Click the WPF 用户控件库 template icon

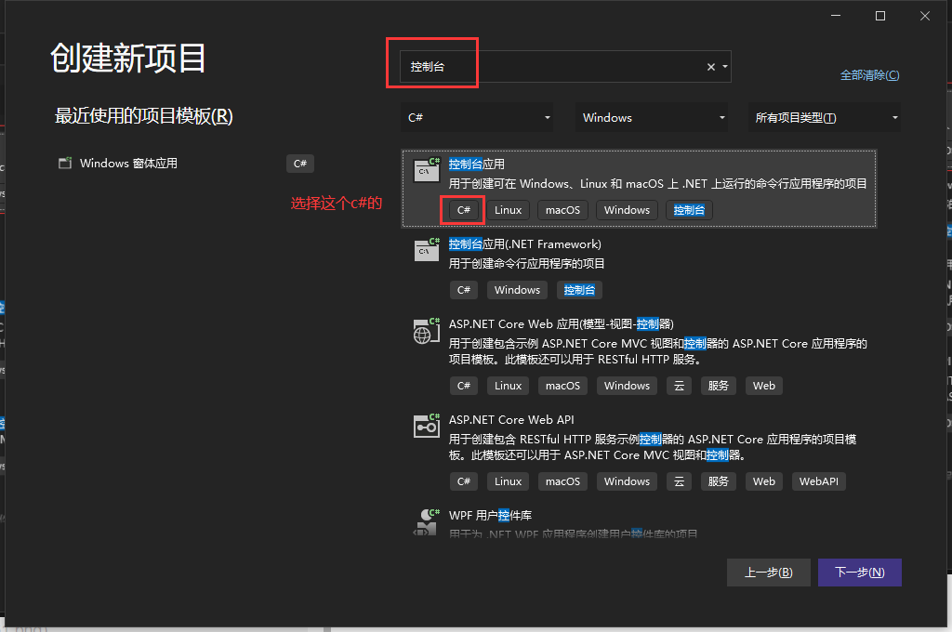click(x=426, y=522)
